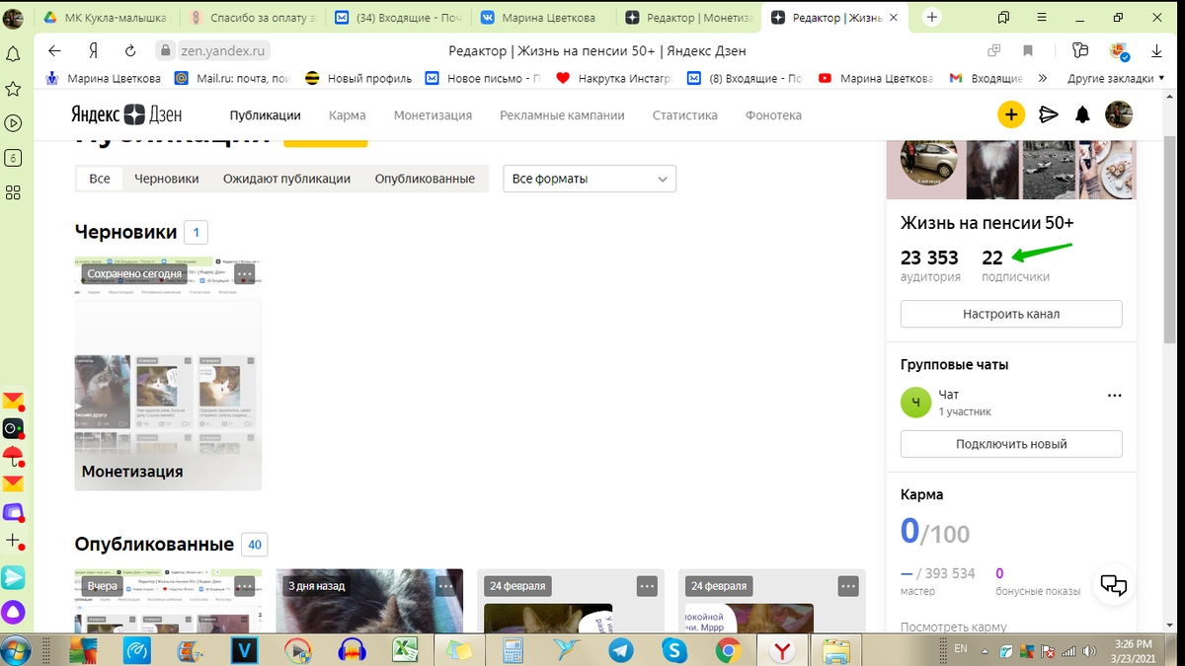Open notifications via the bell icon
The image size is (1185, 666).
[x=1082, y=114]
